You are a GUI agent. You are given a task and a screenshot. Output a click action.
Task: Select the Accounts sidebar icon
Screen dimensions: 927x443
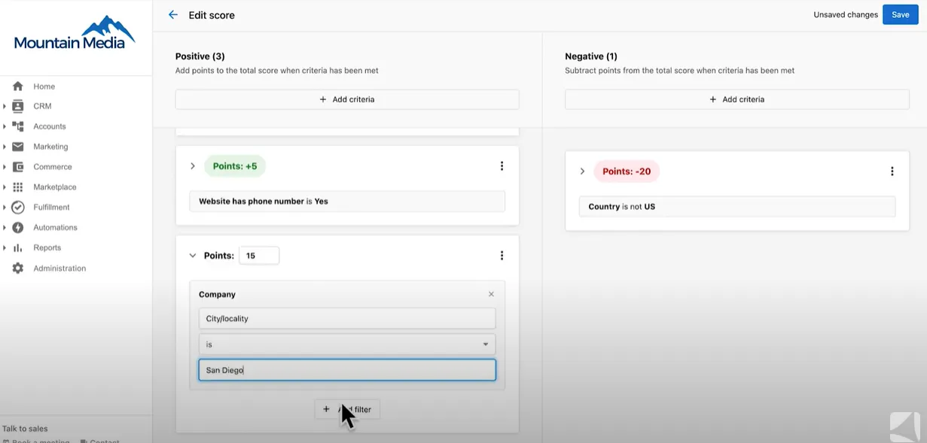click(17, 126)
